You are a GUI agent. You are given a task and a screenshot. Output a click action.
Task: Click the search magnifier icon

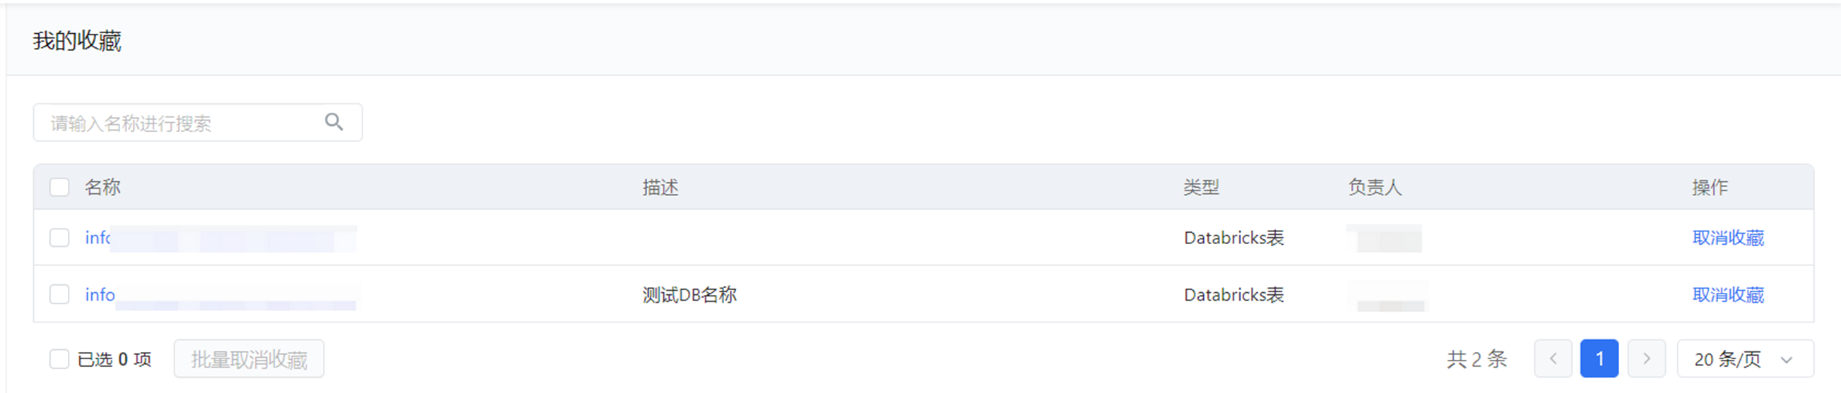coord(333,122)
